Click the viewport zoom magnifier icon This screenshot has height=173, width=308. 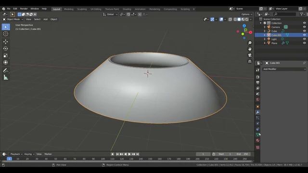coord(250,43)
